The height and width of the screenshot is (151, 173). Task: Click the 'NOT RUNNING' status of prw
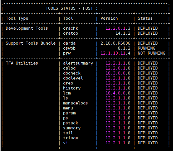point(151,53)
